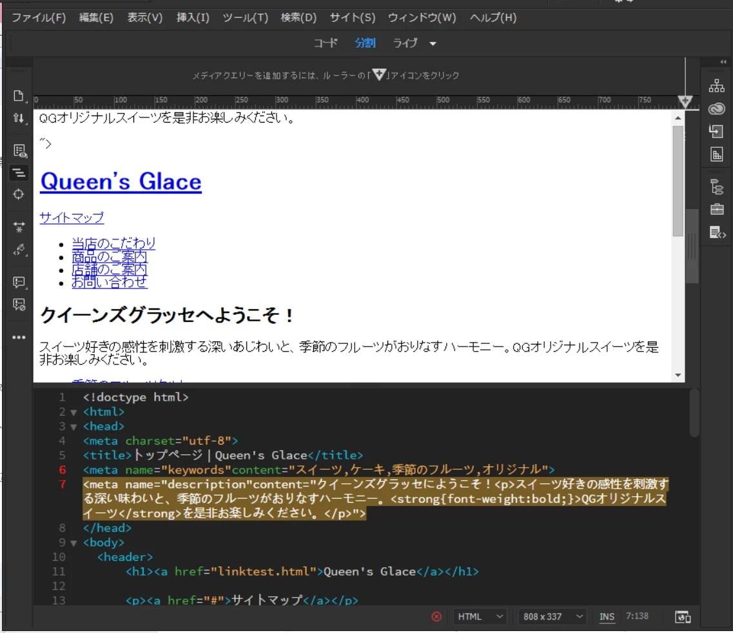Click the 当店のこだわり link
Screen dimensions: 733x633
coord(113,243)
